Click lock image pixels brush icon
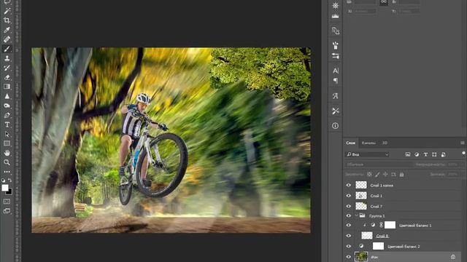This screenshot has height=262, width=467. click(377, 175)
